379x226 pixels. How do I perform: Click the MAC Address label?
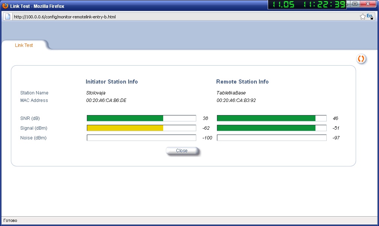point(34,100)
